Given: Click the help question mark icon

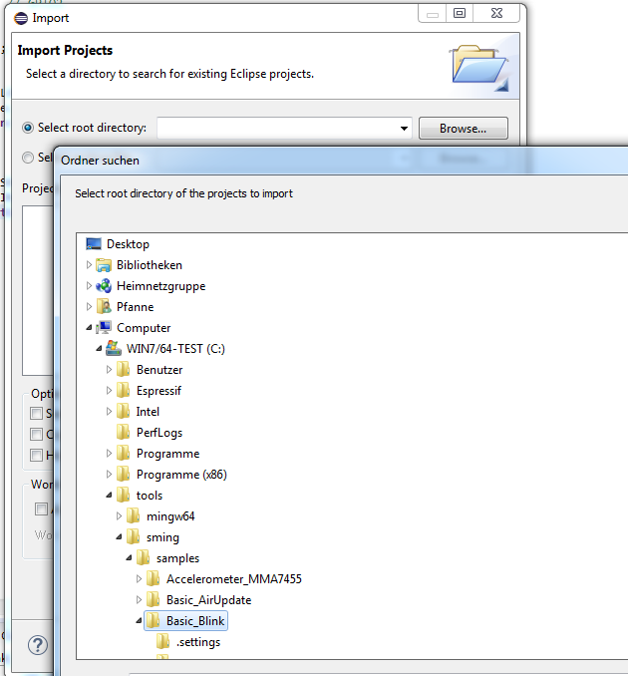Looking at the screenshot, I should [38, 645].
